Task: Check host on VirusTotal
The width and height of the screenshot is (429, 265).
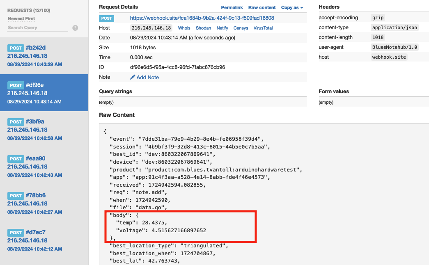Action: point(263,28)
